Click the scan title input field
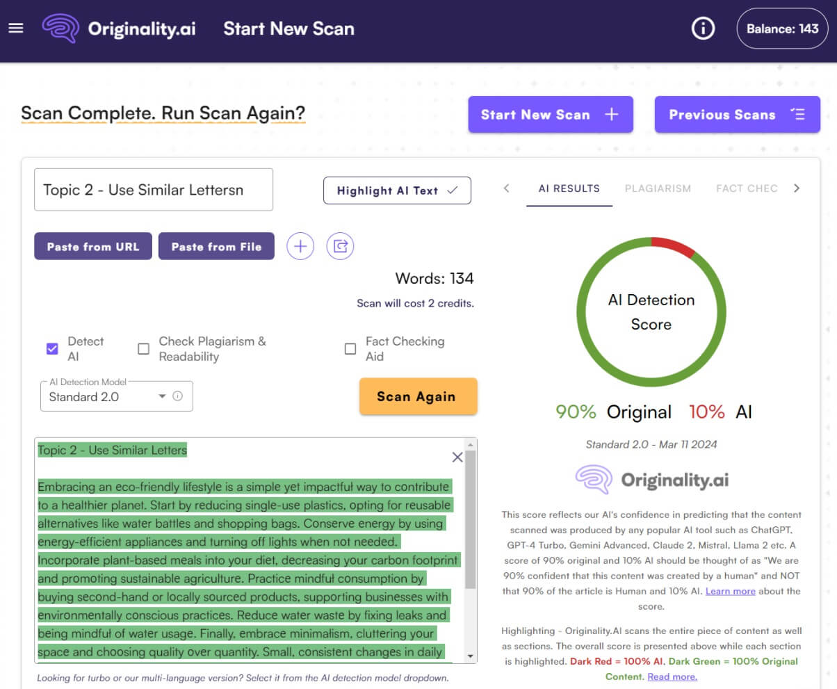Image resolution: width=837 pixels, height=689 pixels. click(154, 190)
